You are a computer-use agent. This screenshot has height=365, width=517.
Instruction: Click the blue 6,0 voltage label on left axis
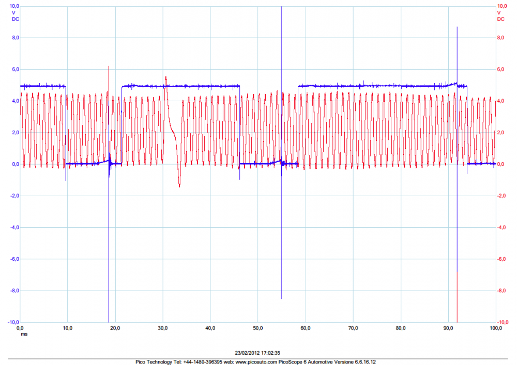16,69
